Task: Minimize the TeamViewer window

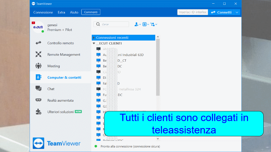Action: pyautogui.click(x=213, y=4)
